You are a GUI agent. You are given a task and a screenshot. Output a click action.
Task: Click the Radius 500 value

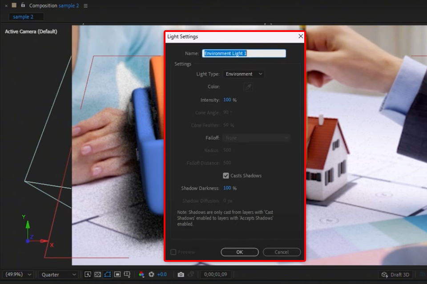pos(227,150)
